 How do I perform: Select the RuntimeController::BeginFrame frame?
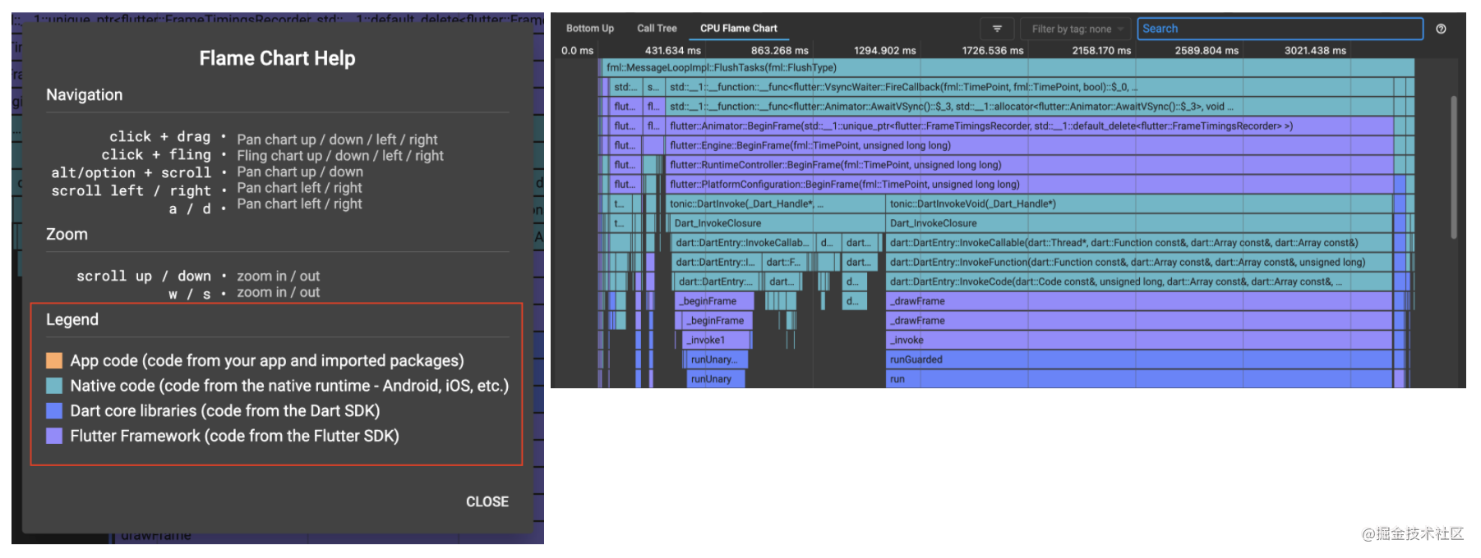coord(1030,165)
